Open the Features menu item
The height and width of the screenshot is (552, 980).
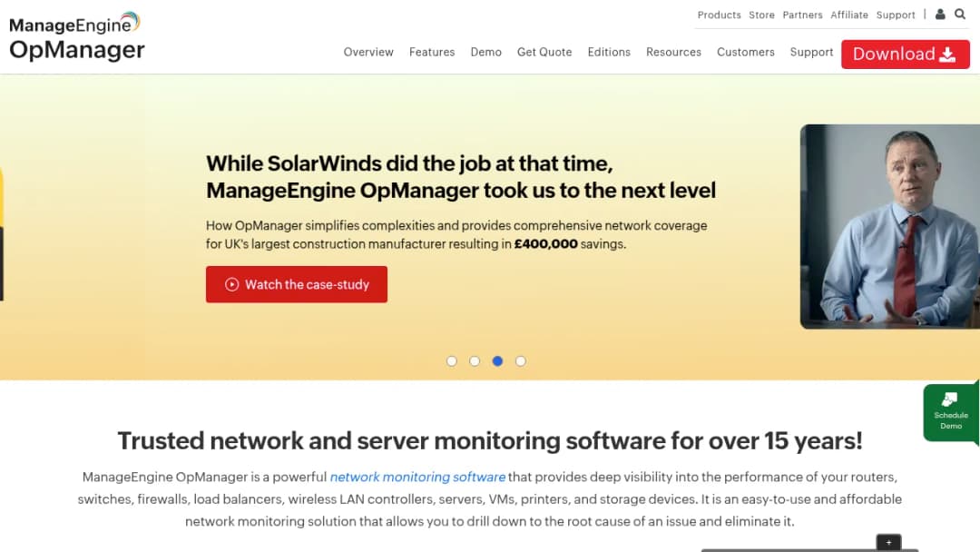(x=432, y=53)
